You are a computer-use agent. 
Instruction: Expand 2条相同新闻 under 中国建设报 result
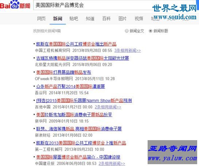pyautogui.click(x=112, y=163)
